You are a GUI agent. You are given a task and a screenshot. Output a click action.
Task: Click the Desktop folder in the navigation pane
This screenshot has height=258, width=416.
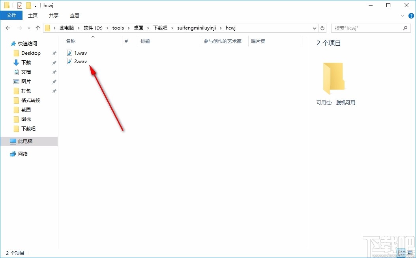coord(30,53)
